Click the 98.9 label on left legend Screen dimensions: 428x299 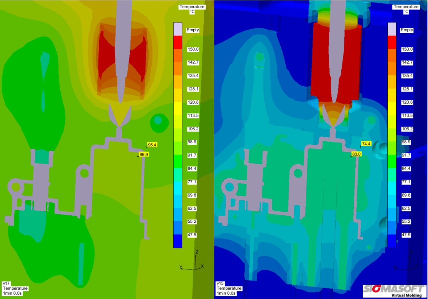pos(193,142)
